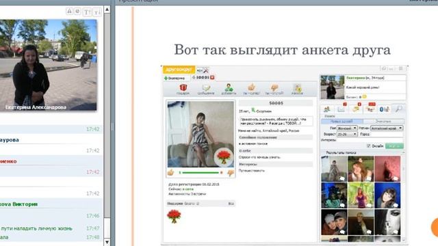The image size is (438, 246).
Task: Click the 17:46 timestamp in the chat
Action: pos(92,216)
